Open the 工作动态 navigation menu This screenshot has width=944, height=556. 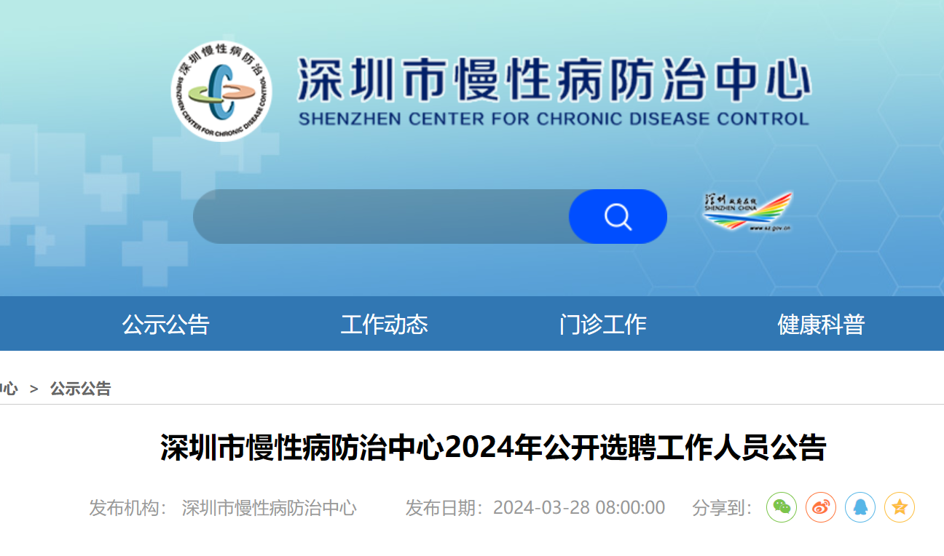coord(385,324)
